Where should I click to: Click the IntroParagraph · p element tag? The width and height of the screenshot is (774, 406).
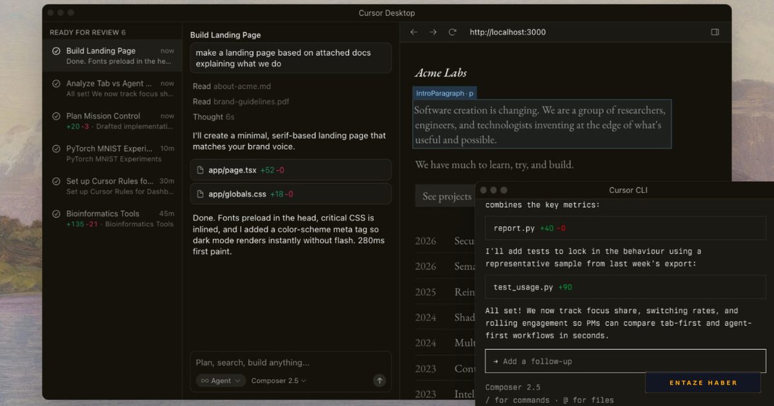(444, 93)
